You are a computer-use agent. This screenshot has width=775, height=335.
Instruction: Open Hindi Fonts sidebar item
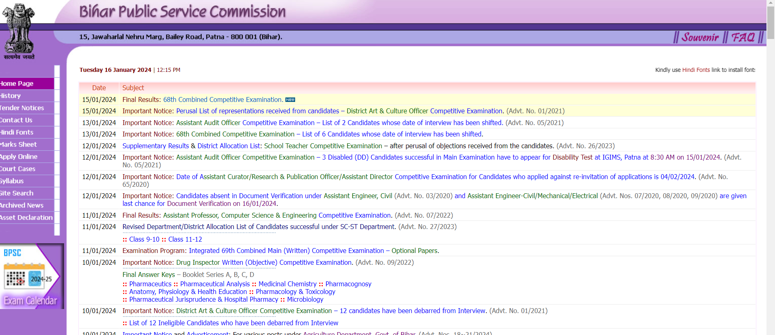point(27,132)
